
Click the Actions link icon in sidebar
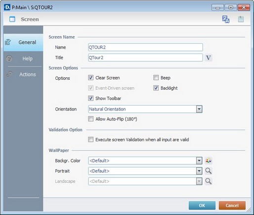click(9, 74)
